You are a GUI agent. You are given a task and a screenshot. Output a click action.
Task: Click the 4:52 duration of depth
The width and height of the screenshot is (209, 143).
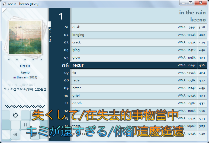[x=202, y=103]
